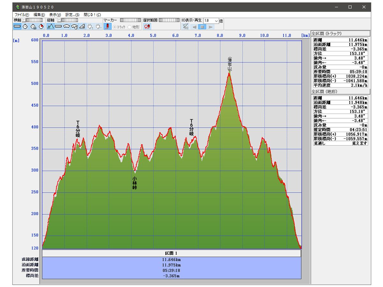This screenshot has width=383, height=287.
Task: Select vertical axis elevation mountain icon
Action: (50, 26)
